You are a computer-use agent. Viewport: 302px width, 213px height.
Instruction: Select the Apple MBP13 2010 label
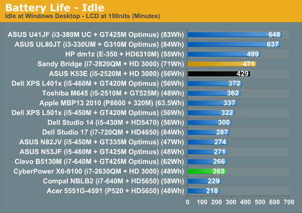pos(112,103)
